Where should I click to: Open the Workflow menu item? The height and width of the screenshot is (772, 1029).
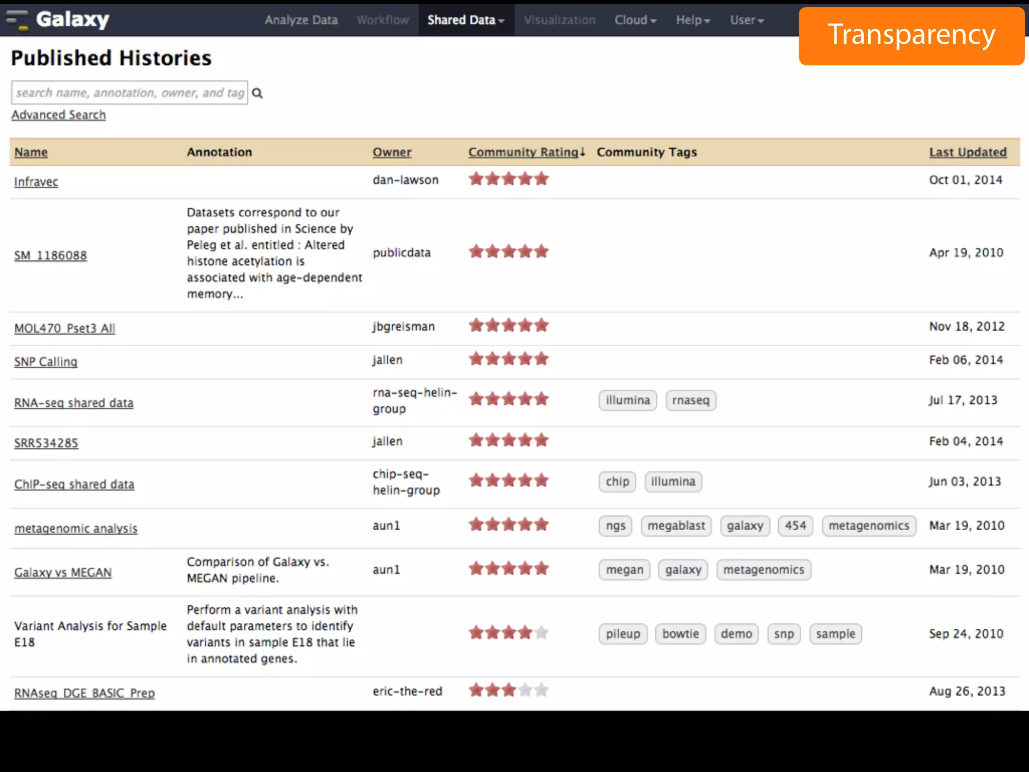[x=383, y=20]
